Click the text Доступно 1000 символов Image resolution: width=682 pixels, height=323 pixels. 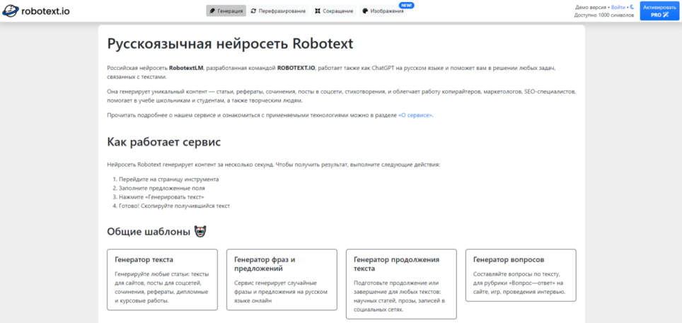pyautogui.click(x=604, y=16)
